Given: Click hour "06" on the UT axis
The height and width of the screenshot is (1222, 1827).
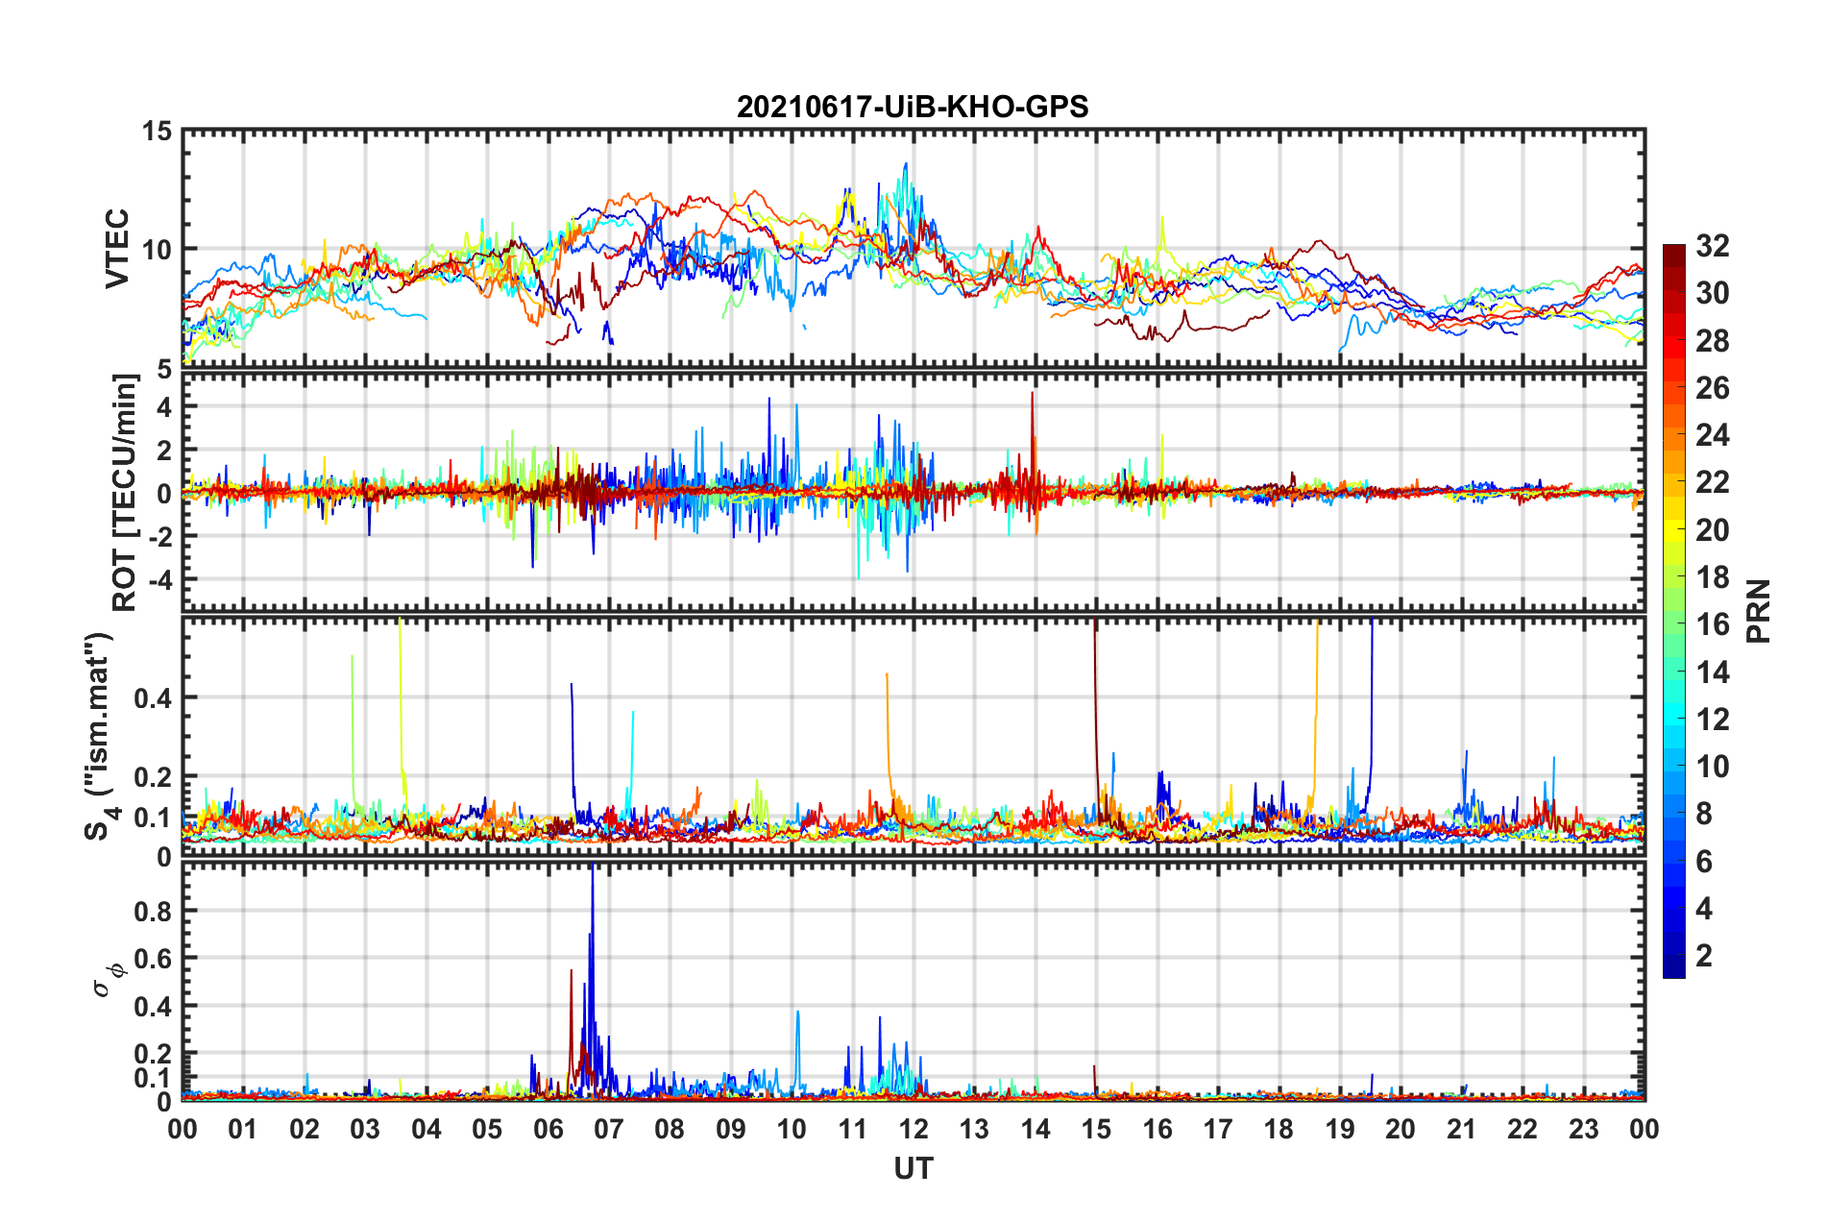Looking at the screenshot, I should (548, 1129).
